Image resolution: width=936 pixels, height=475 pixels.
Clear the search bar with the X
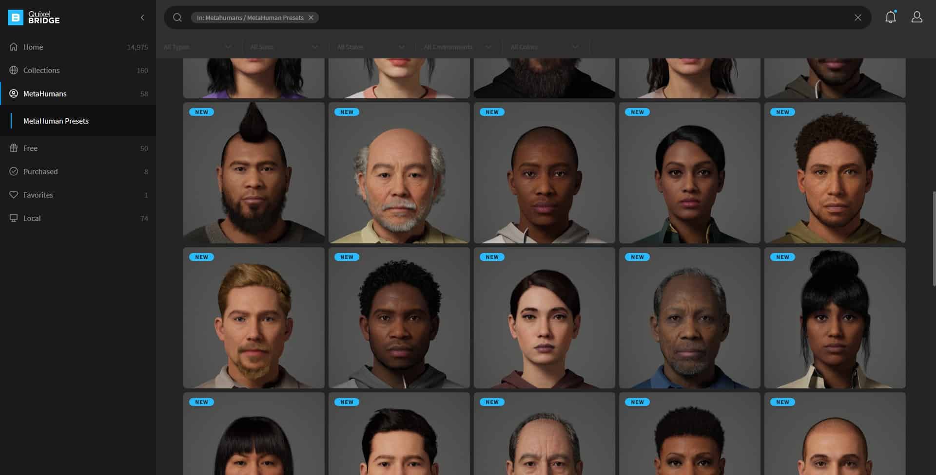pos(858,18)
